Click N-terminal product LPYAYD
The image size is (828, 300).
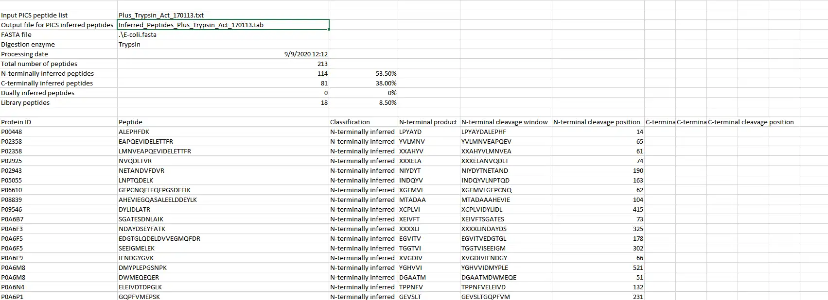click(x=429, y=132)
